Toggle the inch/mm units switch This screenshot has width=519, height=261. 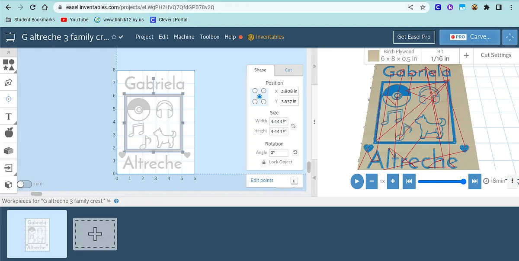(x=24, y=184)
